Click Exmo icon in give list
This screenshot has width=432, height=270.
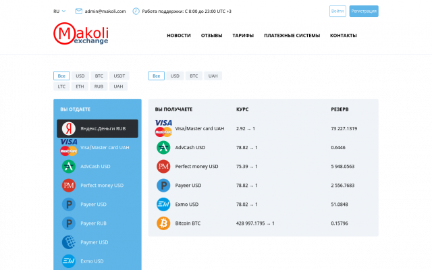[69, 261]
